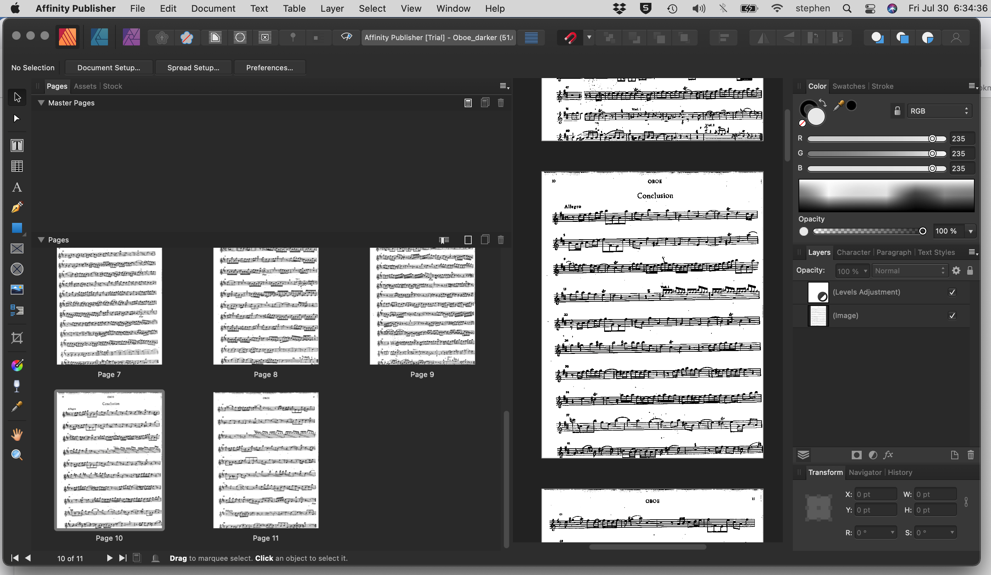Select the Color Picker tool in toolbox

pos(17,407)
